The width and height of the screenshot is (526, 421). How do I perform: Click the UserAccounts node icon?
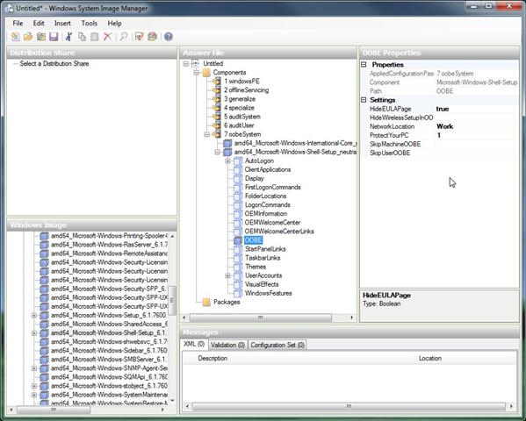[238, 275]
